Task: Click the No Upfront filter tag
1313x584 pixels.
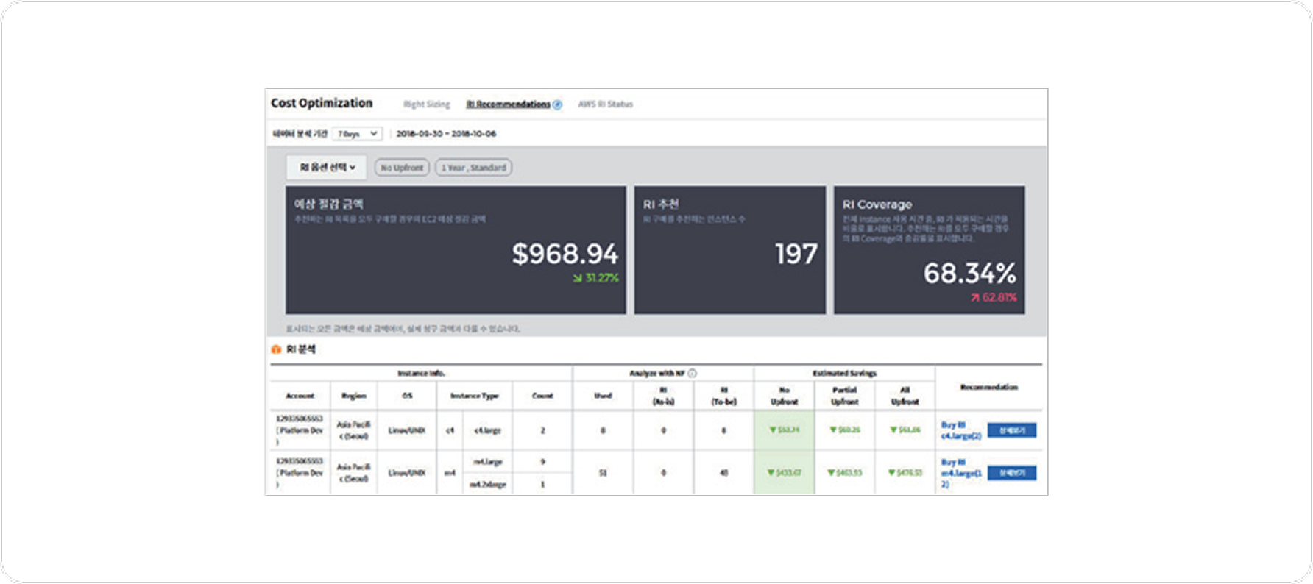Action: point(402,168)
